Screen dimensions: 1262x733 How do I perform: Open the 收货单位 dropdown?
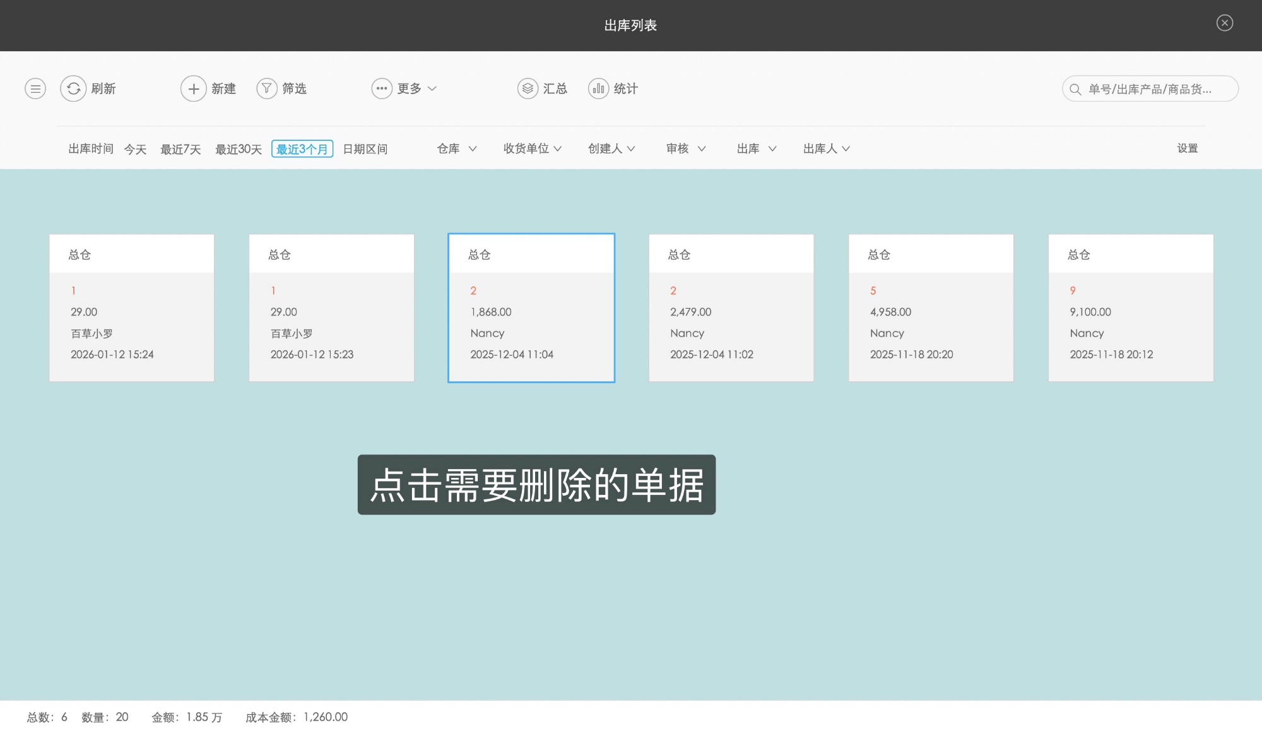click(532, 148)
